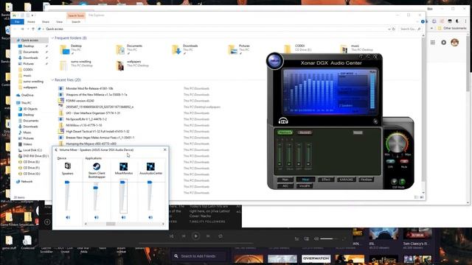Mute the Speakers device in Volume Mixer
Viewport: 472px width, 265px height.
[68, 217]
